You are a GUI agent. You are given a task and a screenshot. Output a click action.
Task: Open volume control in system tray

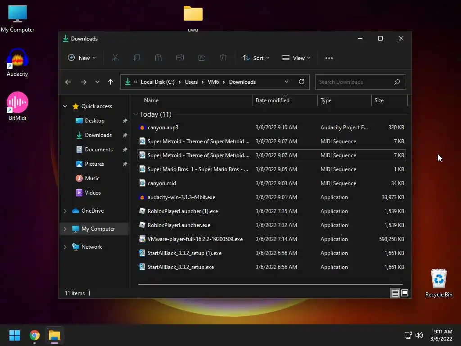[419, 335]
